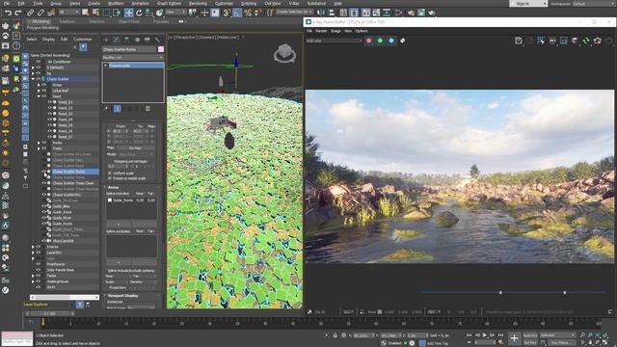617x347 pixels.
Task: Open the V-Ray menu
Action: [x=294, y=3]
